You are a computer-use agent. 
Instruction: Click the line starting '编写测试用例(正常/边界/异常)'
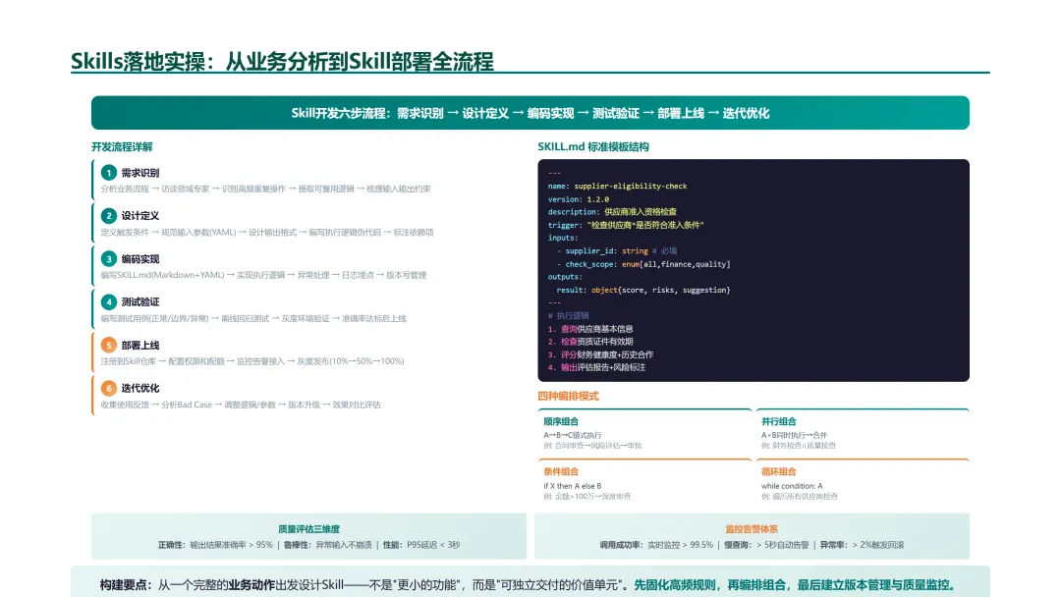[x=253, y=318]
